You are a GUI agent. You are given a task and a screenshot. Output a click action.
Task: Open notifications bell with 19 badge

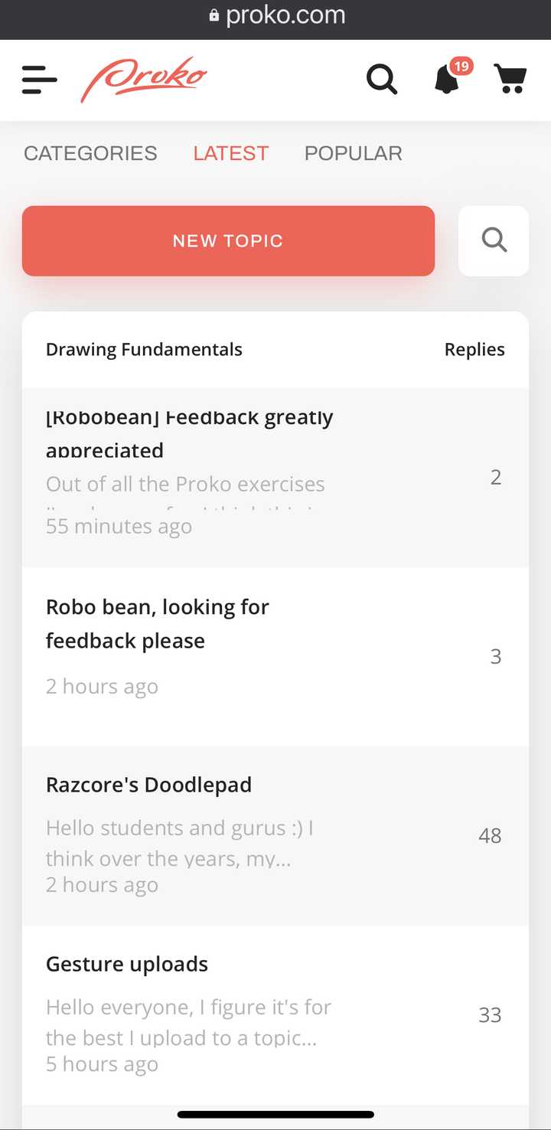pos(448,79)
